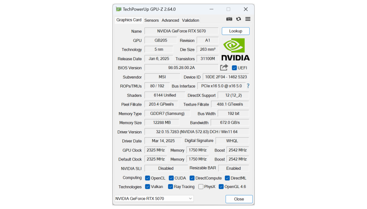This screenshot has width=367, height=209.
Task: Click the Bus Interface value PCIe x16 5.0
Action: 221,86
